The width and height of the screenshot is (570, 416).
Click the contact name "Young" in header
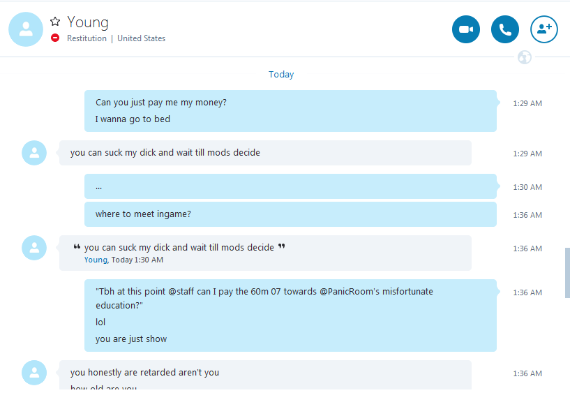[88, 22]
